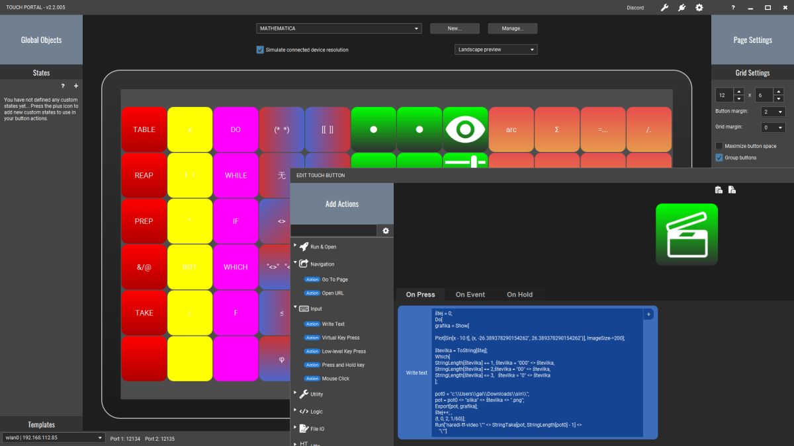Screen dimensions: 794x446
Task: Click the code icon of Logic category
Action: tap(304, 411)
